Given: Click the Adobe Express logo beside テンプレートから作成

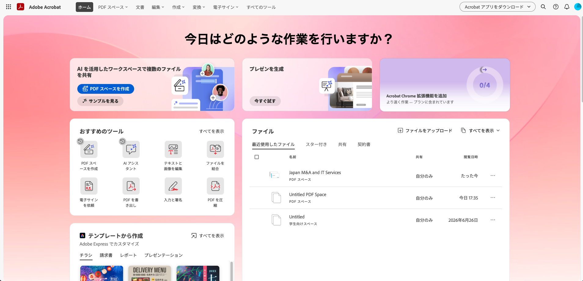Looking at the screenshot, I should tap(82, 235).
